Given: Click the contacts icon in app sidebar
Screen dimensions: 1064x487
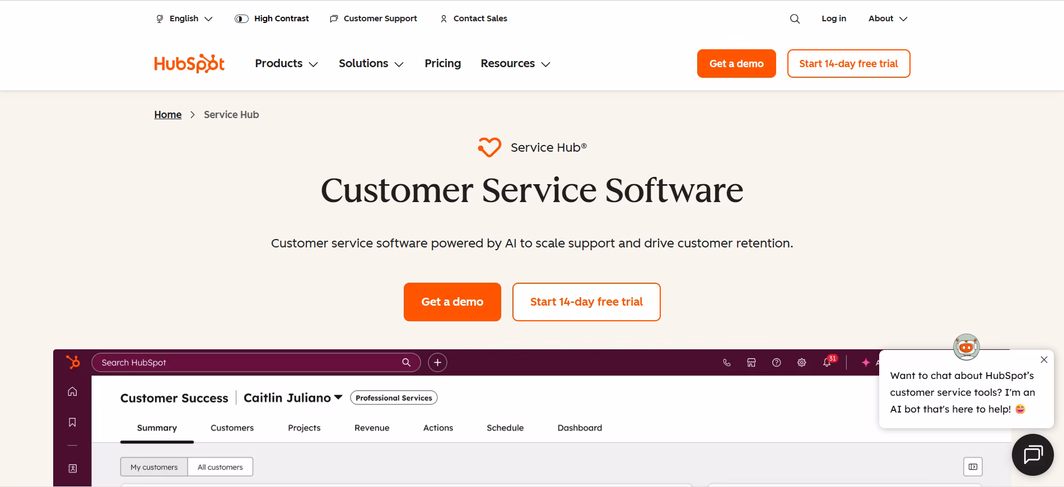Looking at the screenshot, I should pyautogui.click(x=72, y=468).
